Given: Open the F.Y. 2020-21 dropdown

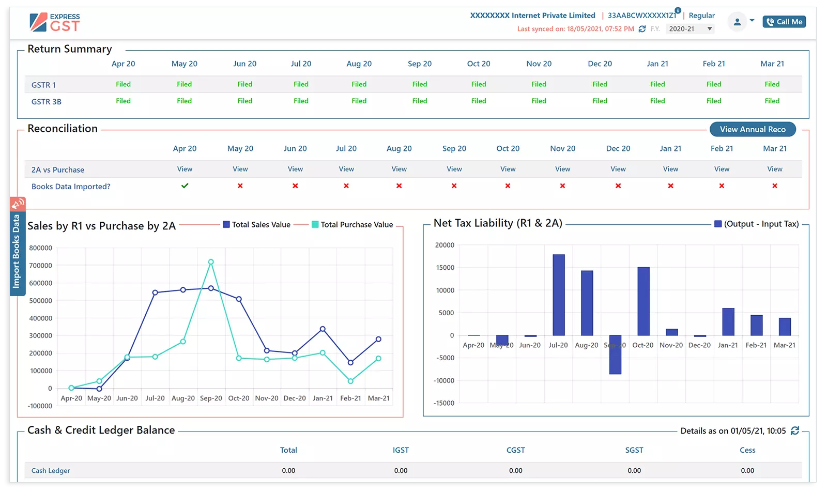Looking at the screenshot, I should coord(690,28).
